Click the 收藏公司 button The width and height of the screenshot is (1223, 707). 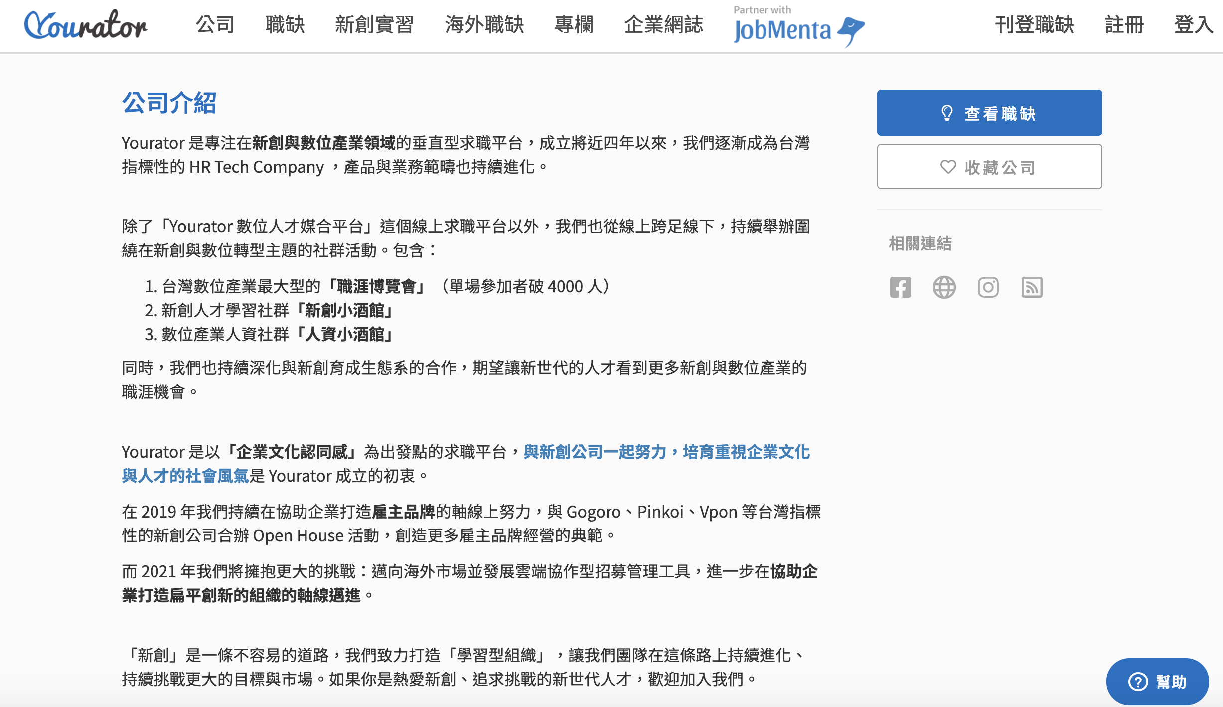coord(989,167)
